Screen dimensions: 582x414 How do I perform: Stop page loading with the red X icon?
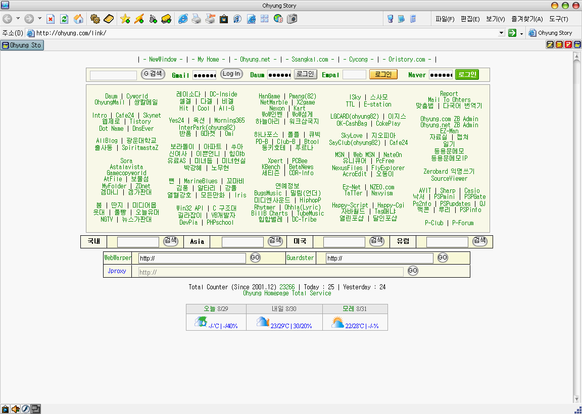[51, 19]
